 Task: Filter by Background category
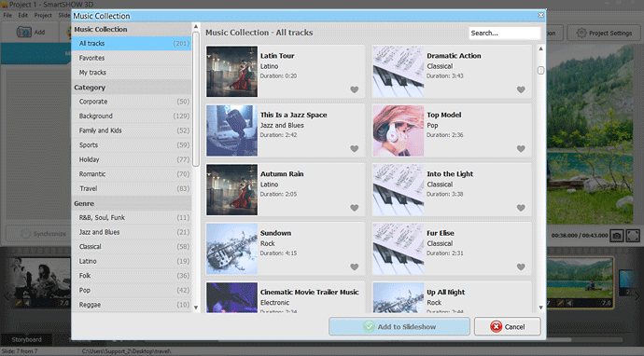point(132,116)
